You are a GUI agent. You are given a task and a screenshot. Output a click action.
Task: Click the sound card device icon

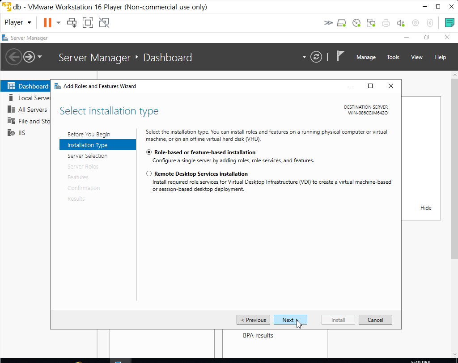401,23
